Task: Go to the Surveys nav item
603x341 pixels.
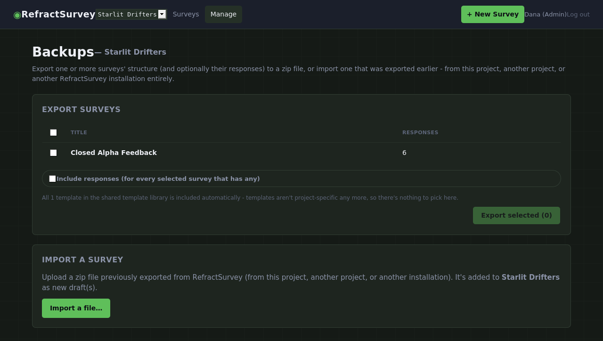Action: pos(186,14)
